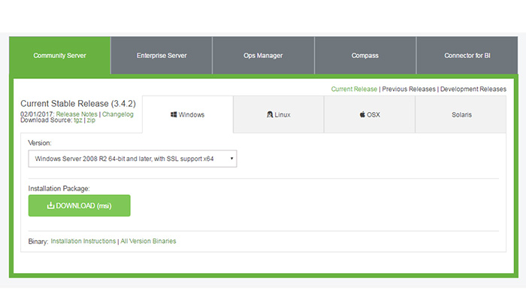Viewport: 526px width, 301px height.
Task: Open the Installation Instructions link
Action: [83, 242]
